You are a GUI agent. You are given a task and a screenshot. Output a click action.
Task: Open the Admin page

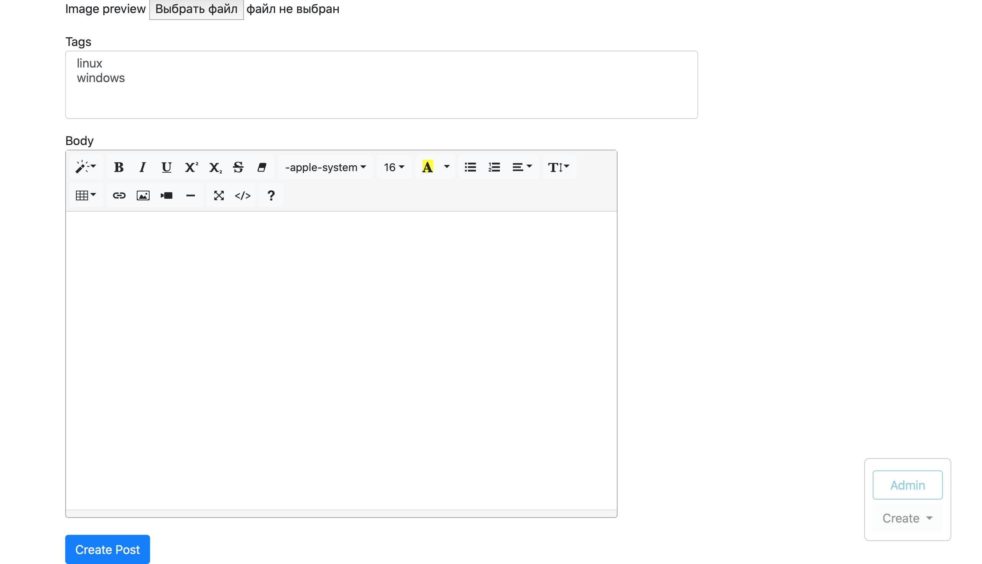907,485
